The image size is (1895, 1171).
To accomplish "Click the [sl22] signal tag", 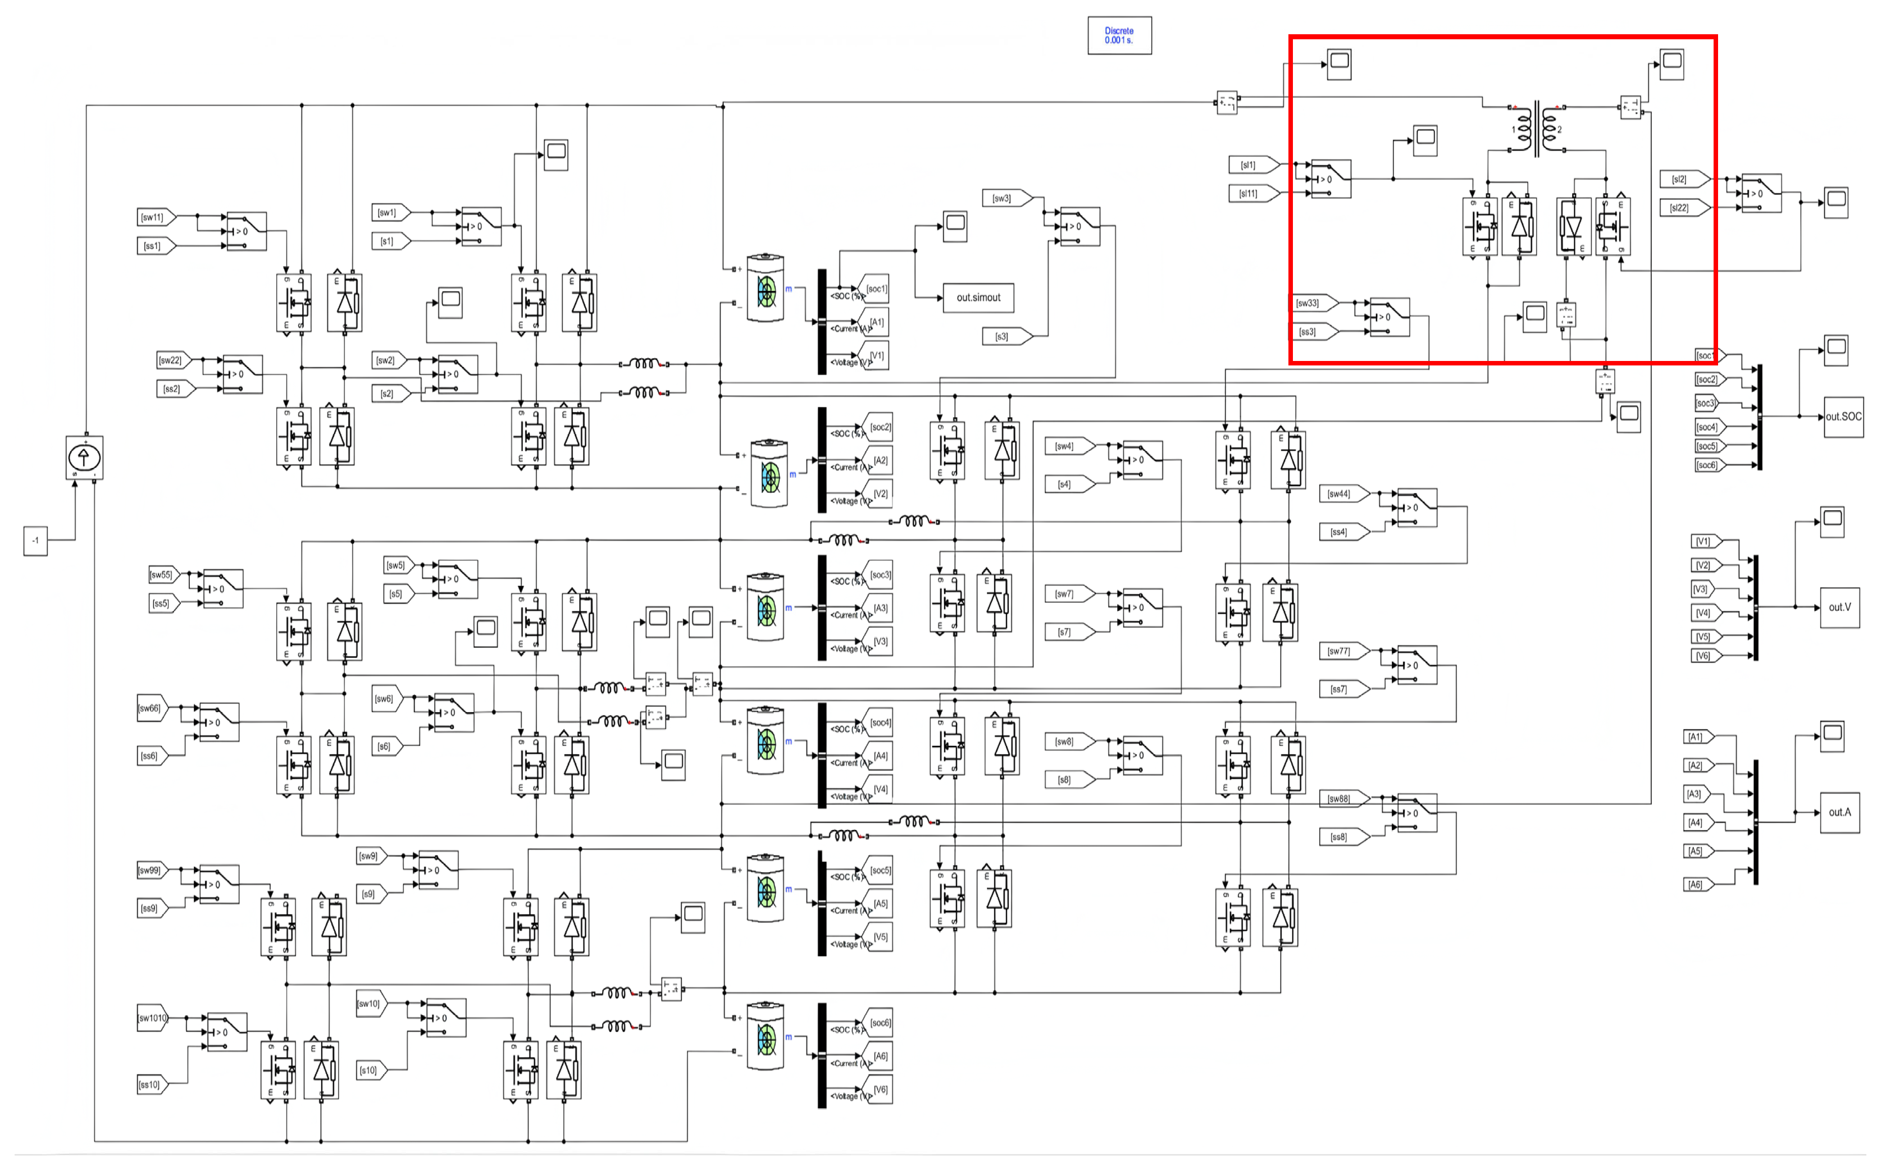I will (x=1681, y=208).
